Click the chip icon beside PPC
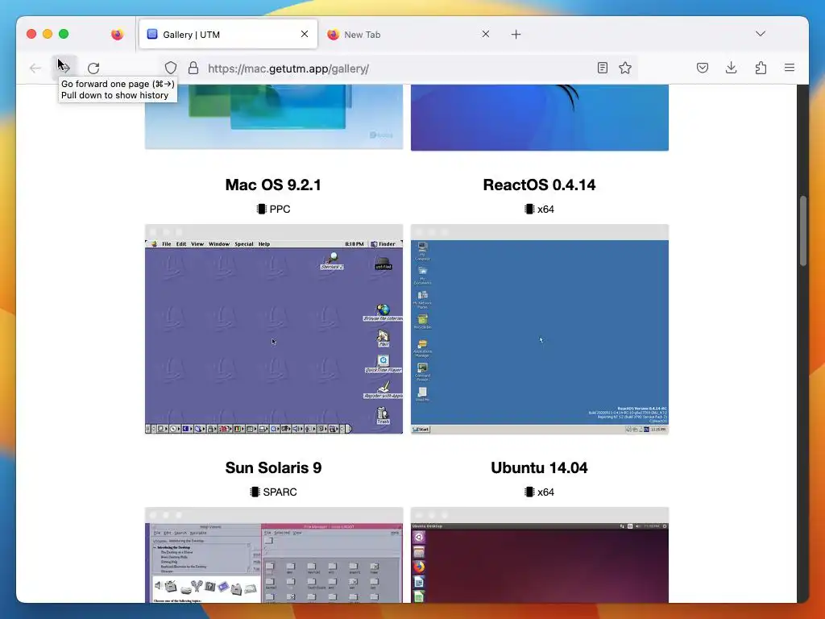This screenshot has width=825, height=619. click(x=261, y=209)
